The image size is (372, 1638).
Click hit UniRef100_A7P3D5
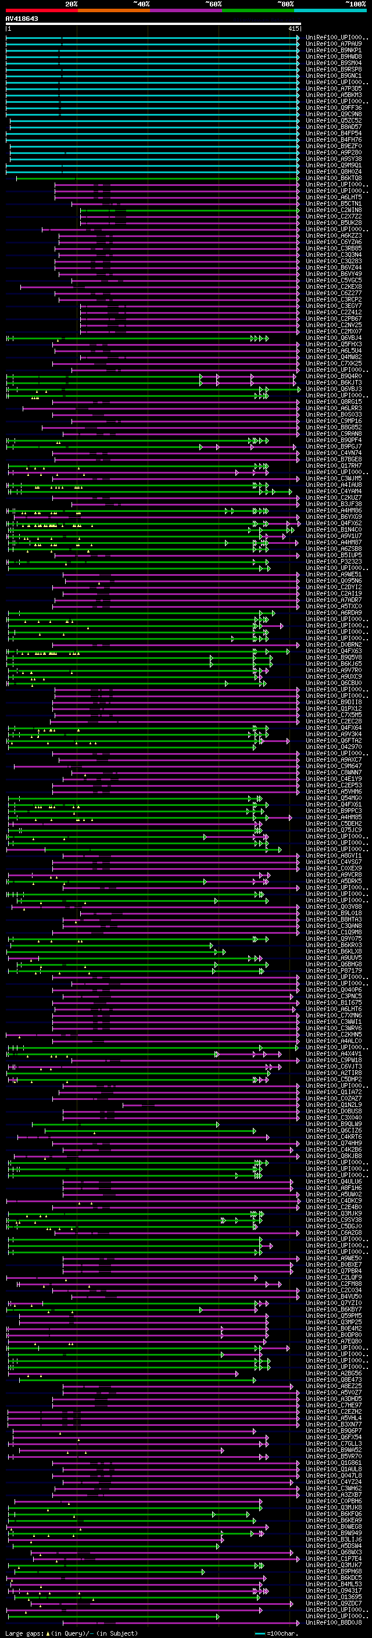tap(334, 88)
